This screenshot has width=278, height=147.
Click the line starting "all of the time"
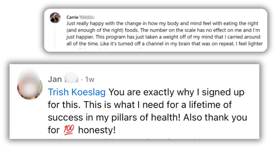164,44
